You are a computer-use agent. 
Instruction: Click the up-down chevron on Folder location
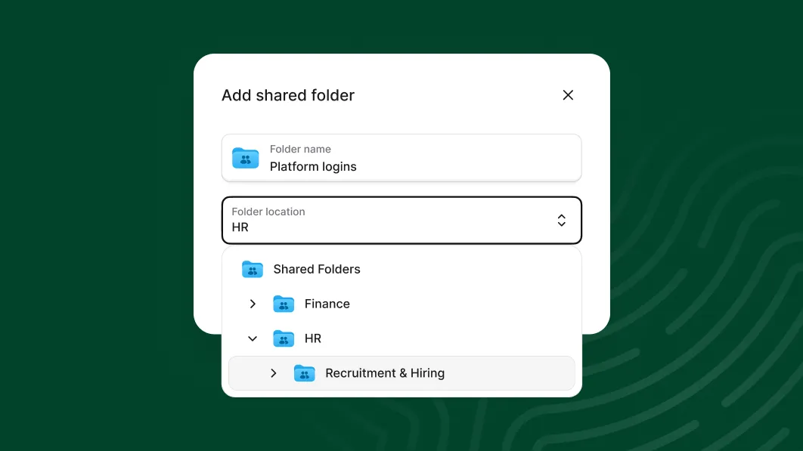562,220
